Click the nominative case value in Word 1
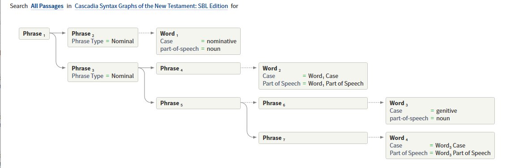This screenshot has height=168, width=510. 221,41
